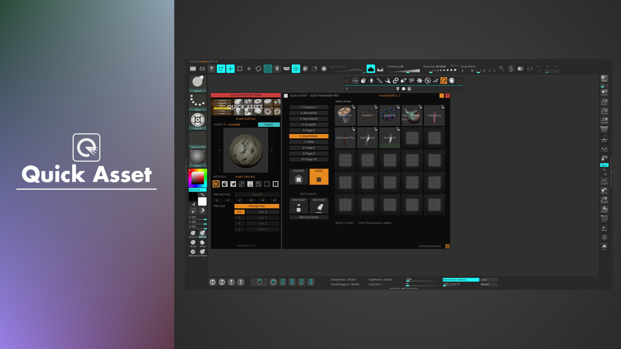This screenshot has height=349, width=621.
Task: Show next asset with right arrow
Action: tap(272, 150)
